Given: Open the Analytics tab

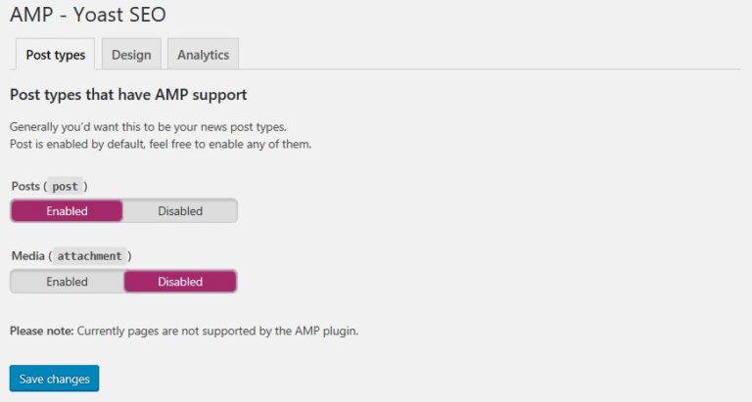Looking at the screenshot, I should 203,55.
